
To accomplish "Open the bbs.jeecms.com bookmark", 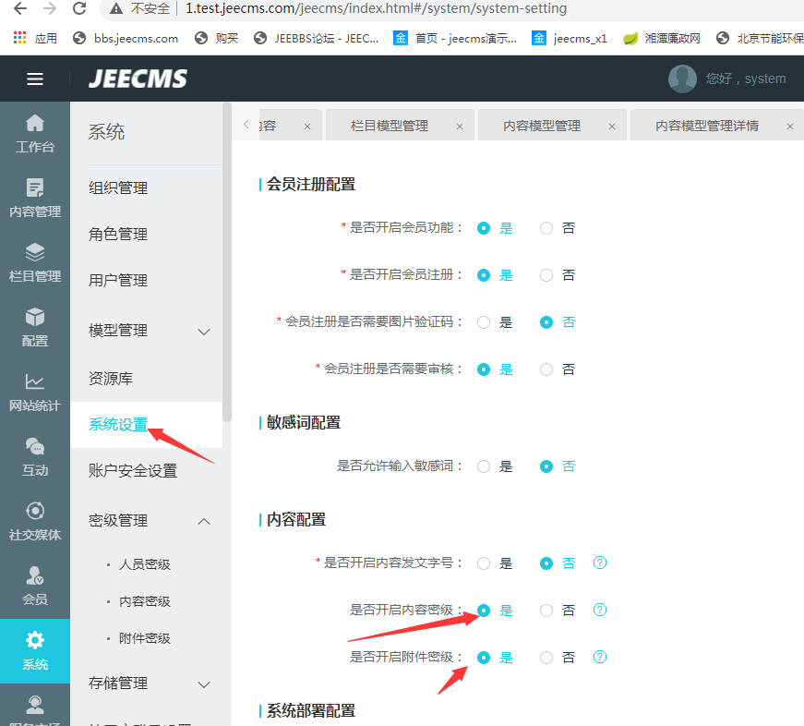I will [x=126, y=39].
